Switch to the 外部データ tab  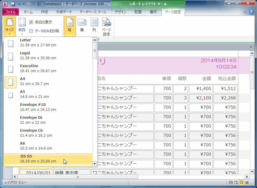(x=64, y=12)
